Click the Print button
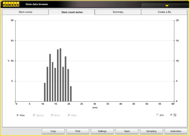190x136 pixels. [x=78, y=131]
